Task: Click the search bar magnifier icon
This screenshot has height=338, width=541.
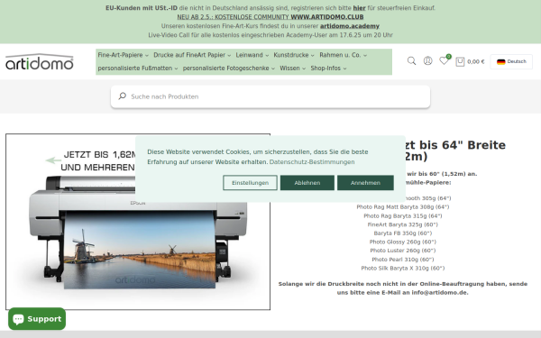Action: point(122,96)
